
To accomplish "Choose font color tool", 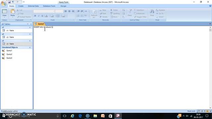I will tap(46, 16).
